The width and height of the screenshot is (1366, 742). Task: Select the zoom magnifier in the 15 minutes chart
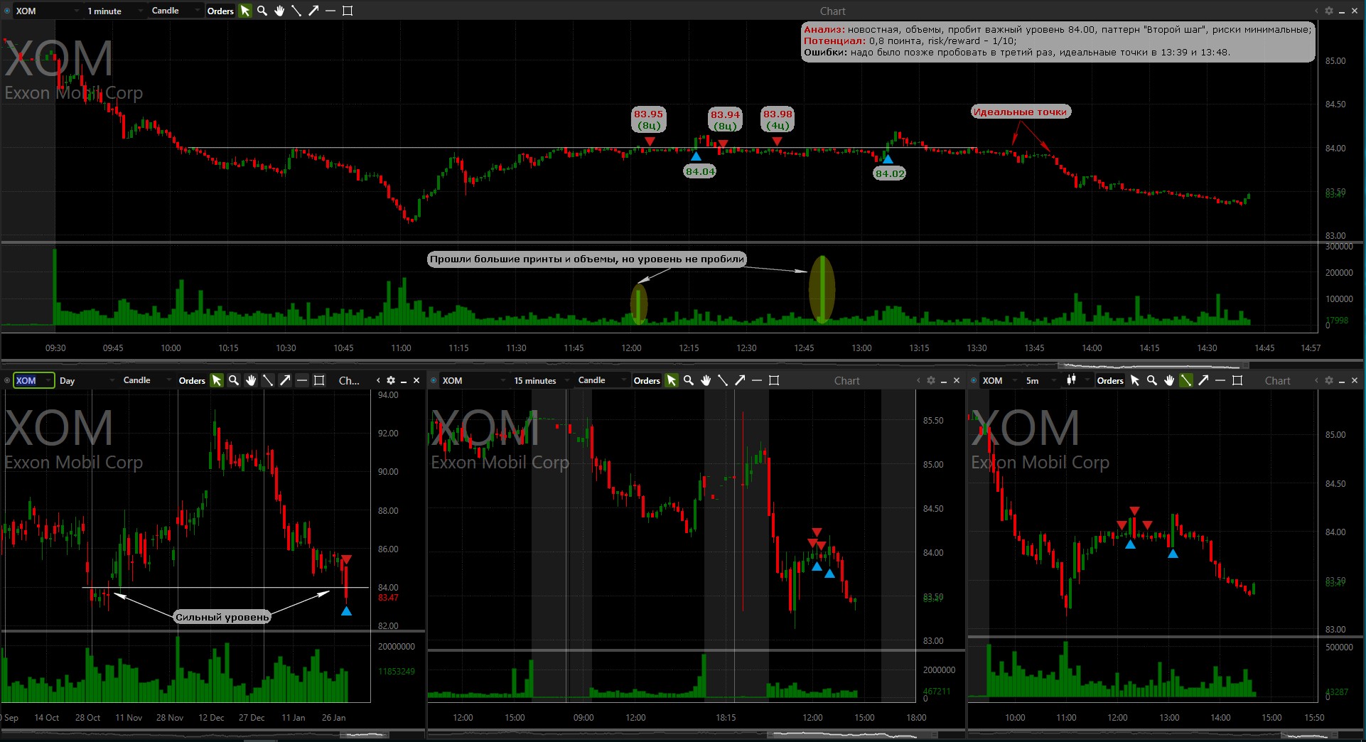pyautogui.click(x=689, y=380)
